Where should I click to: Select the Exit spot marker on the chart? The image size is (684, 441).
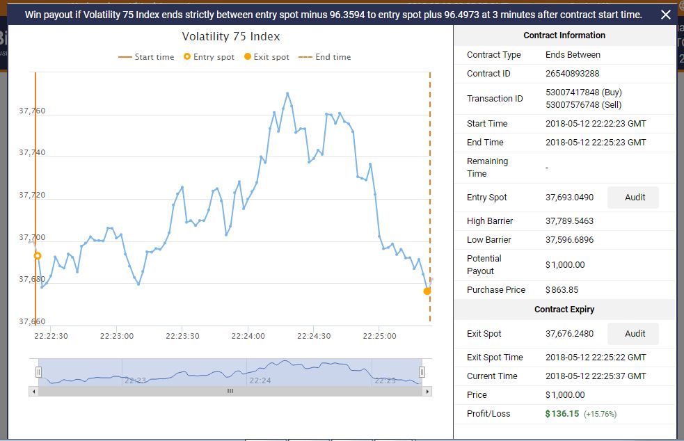(427, 291)
